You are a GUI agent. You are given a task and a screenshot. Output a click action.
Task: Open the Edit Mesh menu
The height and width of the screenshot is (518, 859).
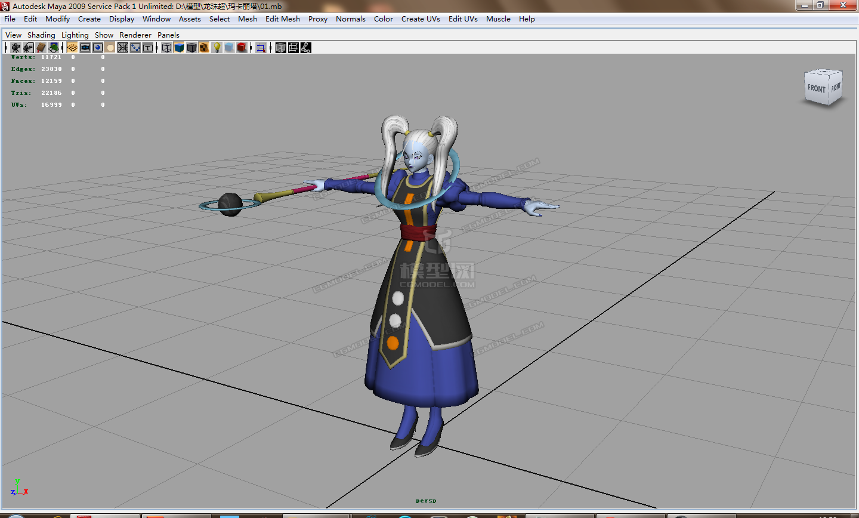pos(282,18)
